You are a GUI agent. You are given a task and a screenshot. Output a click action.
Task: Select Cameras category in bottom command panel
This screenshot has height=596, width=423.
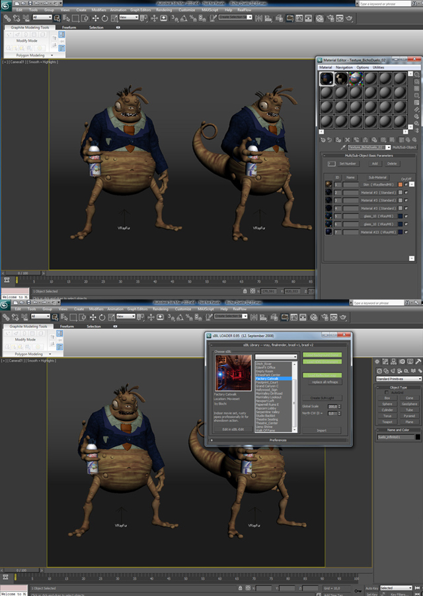click(400, 371)
